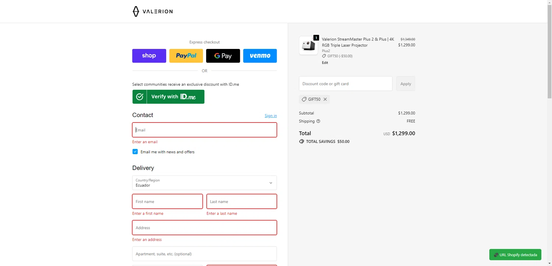Pay with Shop Pay express button

(149, 56)
